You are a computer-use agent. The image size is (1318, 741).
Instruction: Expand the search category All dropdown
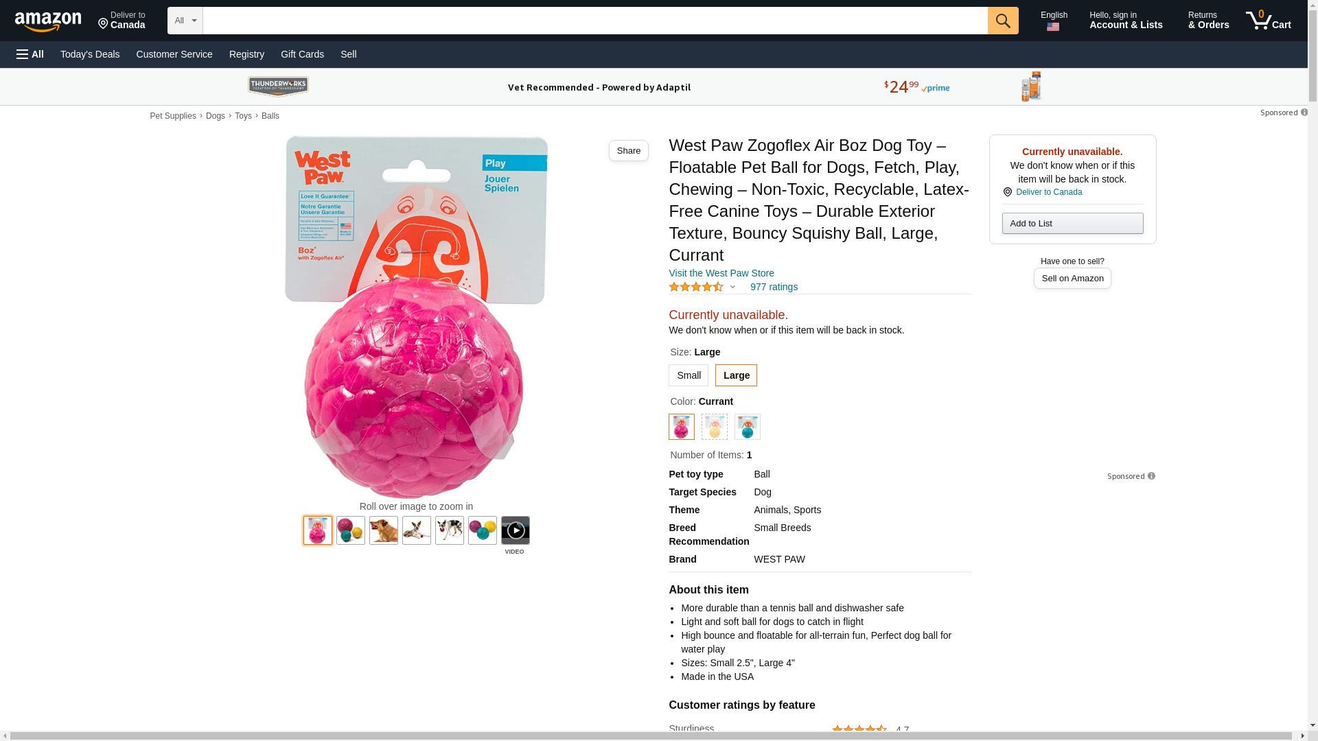pyautogui.click(x=185, y=21)
